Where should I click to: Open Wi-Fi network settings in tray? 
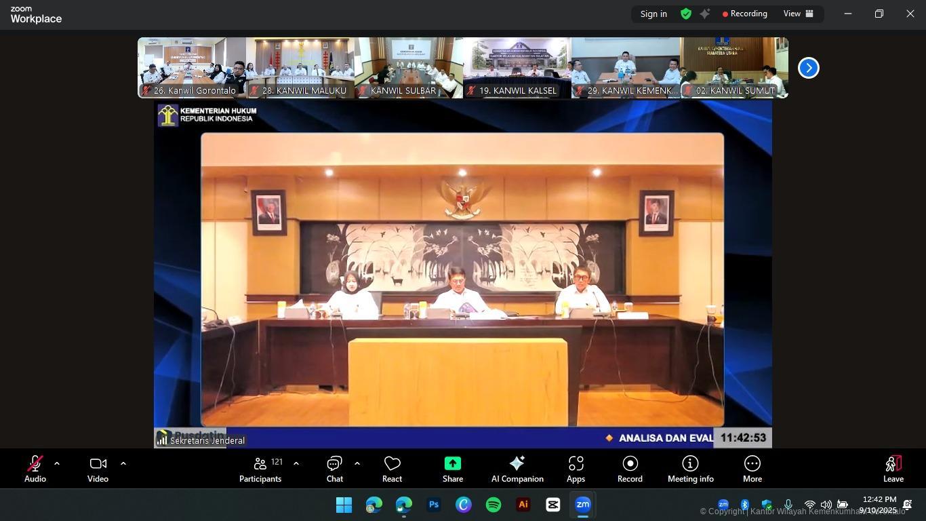coord(809,505)
